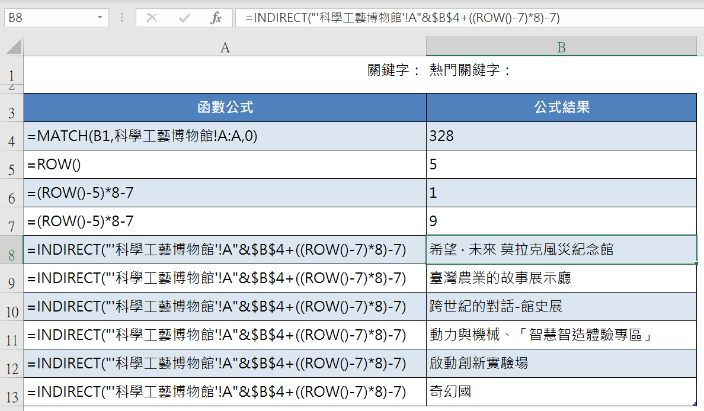704x411 pixels.
Task: Click formula bar options three-dot handle
Action: click(x=121, y=18)
